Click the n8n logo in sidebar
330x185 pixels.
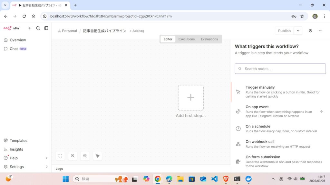click(x=11, y=28)
